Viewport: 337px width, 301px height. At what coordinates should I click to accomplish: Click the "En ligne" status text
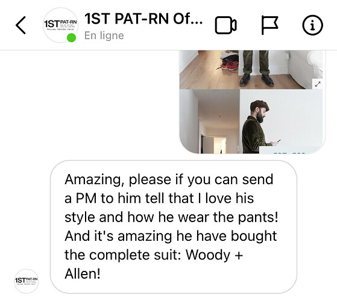tap(104, 36)
